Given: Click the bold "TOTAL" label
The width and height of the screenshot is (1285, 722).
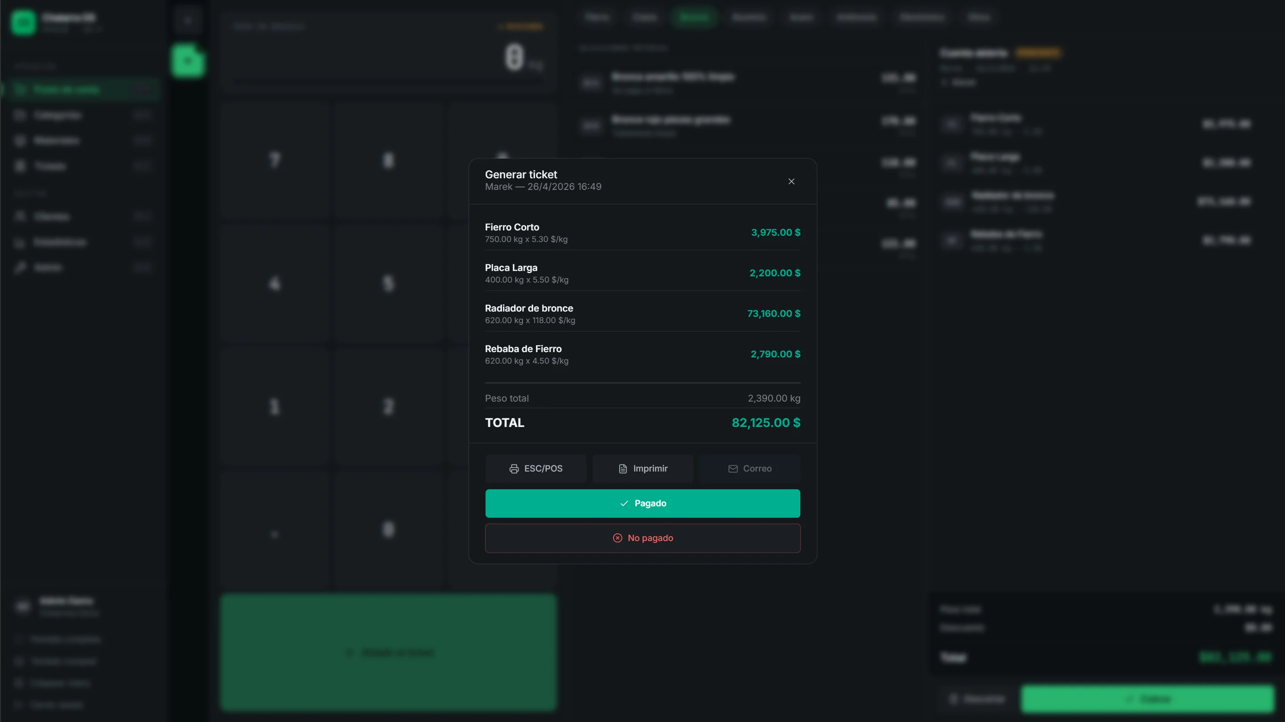Looking at the screenshot, I should tap(504, 423).
